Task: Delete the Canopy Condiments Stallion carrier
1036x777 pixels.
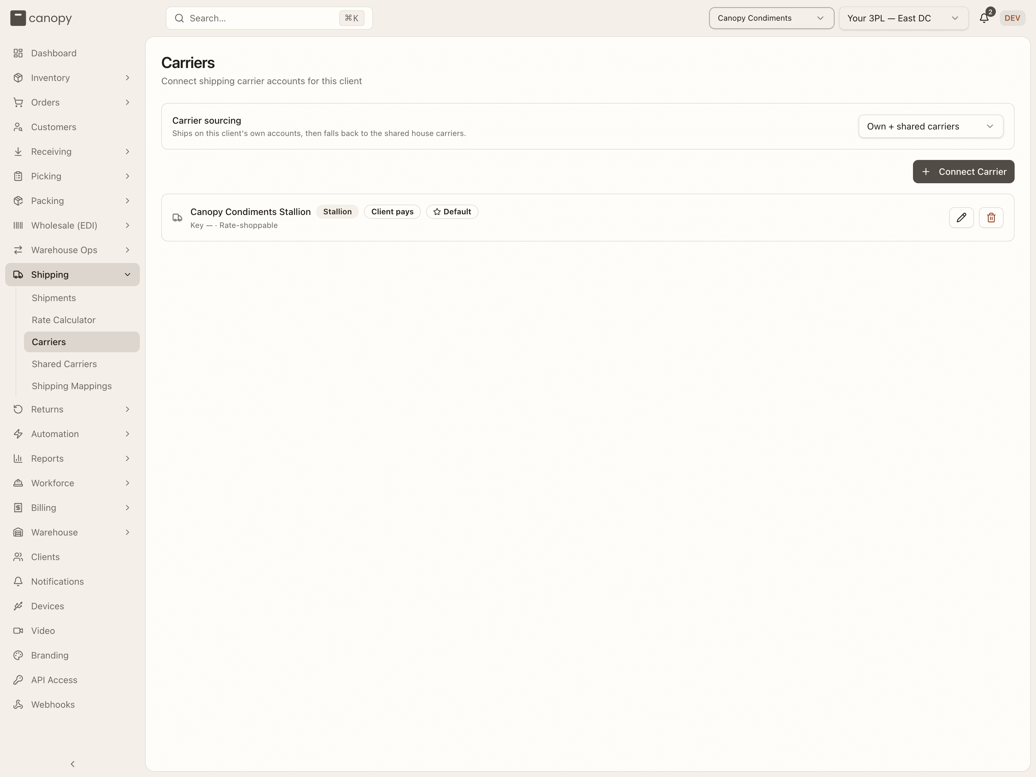Action: [x=991, y=218]
